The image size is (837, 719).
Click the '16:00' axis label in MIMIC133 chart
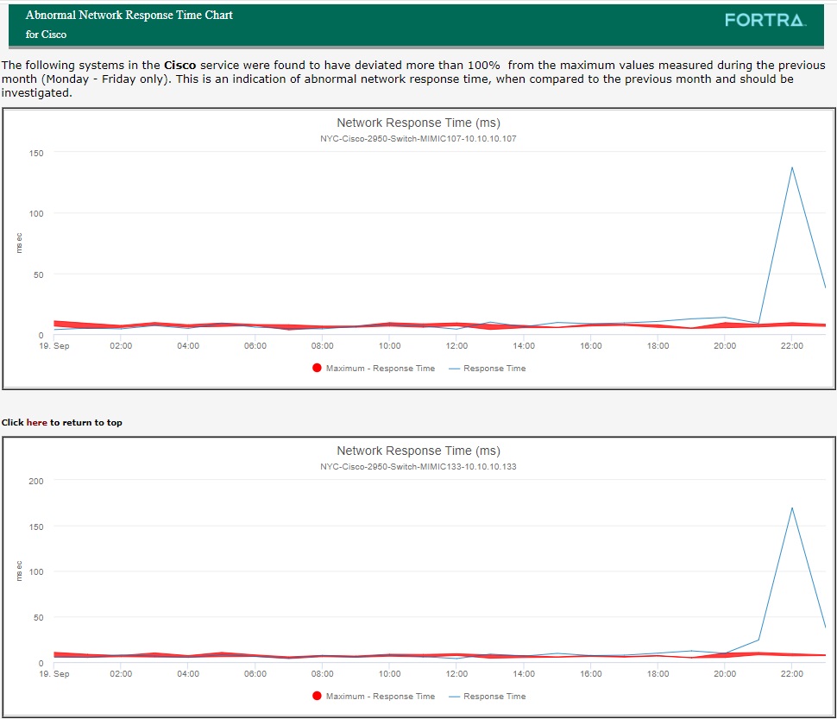(591, 673)
